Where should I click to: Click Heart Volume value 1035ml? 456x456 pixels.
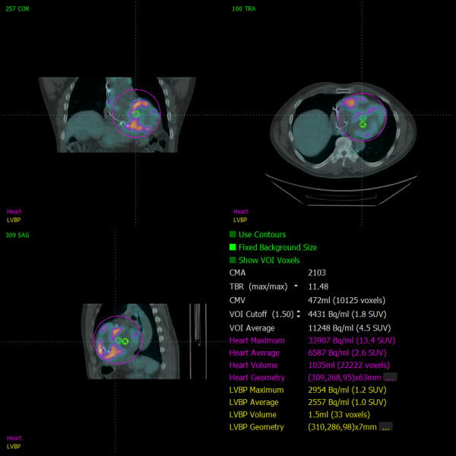point(349,366)
